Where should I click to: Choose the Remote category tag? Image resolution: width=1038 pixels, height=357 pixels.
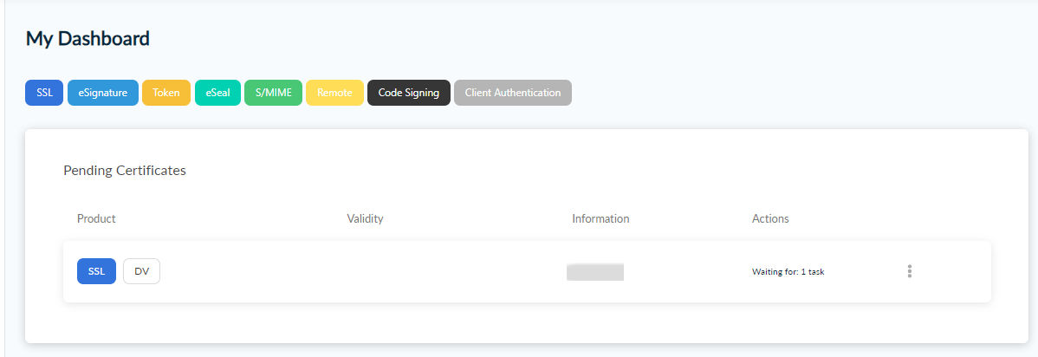click(x=334, y=93)
